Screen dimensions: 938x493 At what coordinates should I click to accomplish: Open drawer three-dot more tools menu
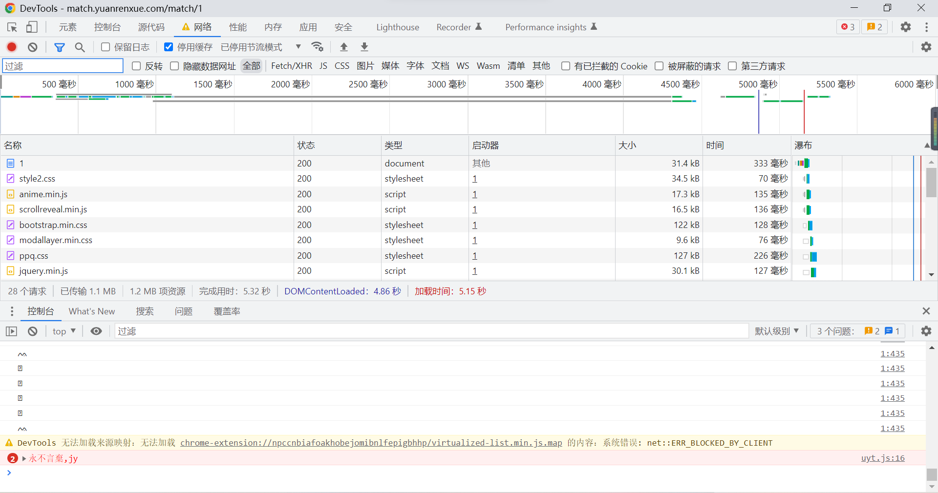click(x=12, y=311)
